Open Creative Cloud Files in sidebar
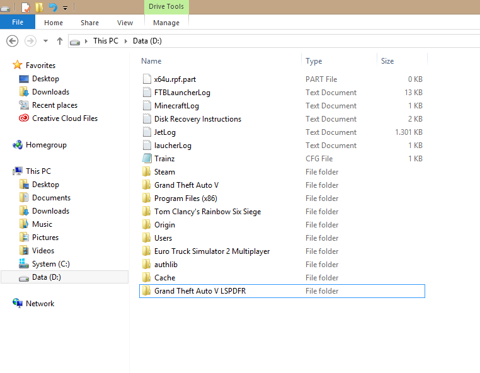The width and height of the screenshot is (480, 373). click(x=65, y=118)
